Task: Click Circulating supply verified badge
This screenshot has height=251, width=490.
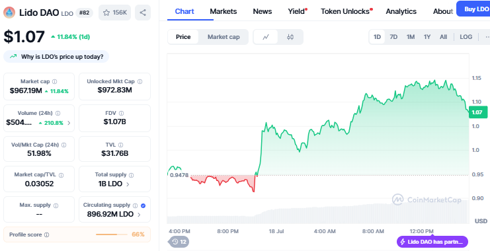Action: pos(143,205)
